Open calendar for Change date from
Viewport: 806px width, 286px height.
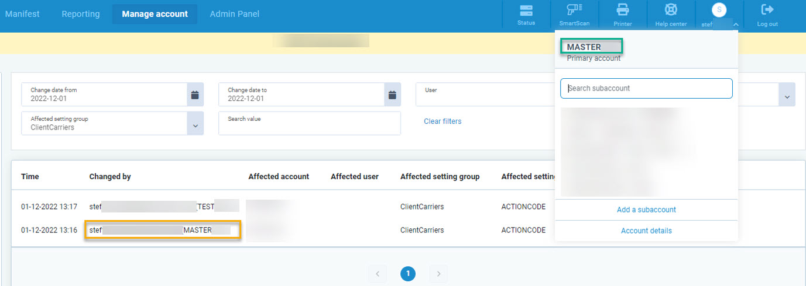(x=196, y=95)
